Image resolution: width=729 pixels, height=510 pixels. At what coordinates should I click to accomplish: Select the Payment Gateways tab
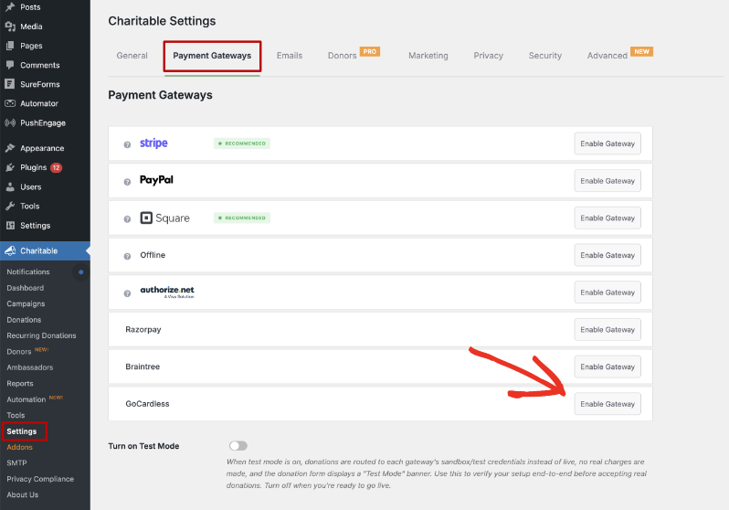pyautogui.click(x=212, y=56)
